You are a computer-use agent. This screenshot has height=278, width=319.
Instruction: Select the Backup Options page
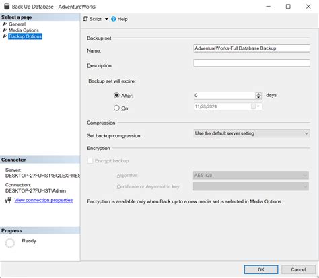(25, 36)
